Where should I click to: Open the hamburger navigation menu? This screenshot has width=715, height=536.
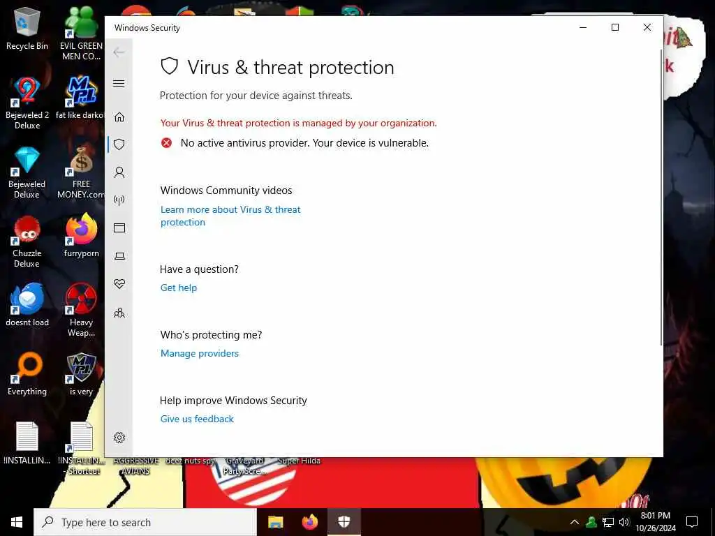pyautogui.click(x=119, y=83)
